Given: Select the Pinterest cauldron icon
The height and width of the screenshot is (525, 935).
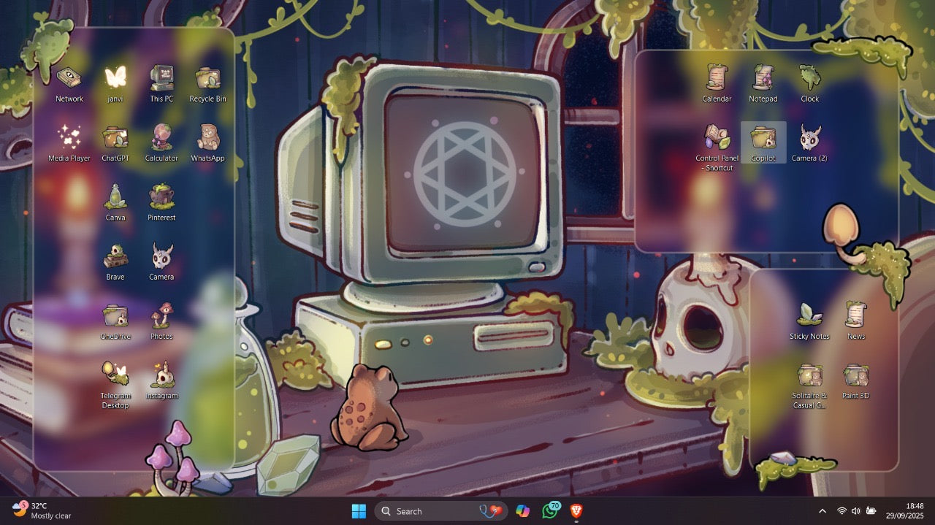Looking at the screenshot, I should tap(161, 198).
